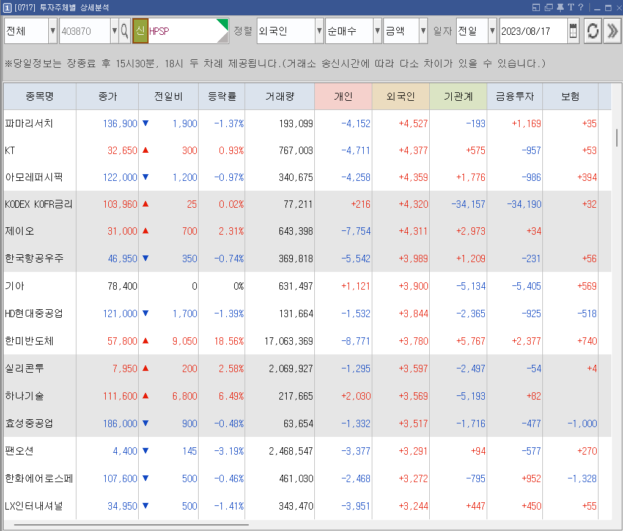
Task: Select the LX인터내셔널 row name
Action: tap(34, 506)
